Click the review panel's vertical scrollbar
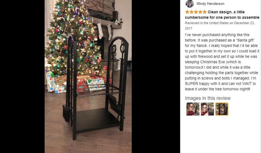 pos(260,76)
